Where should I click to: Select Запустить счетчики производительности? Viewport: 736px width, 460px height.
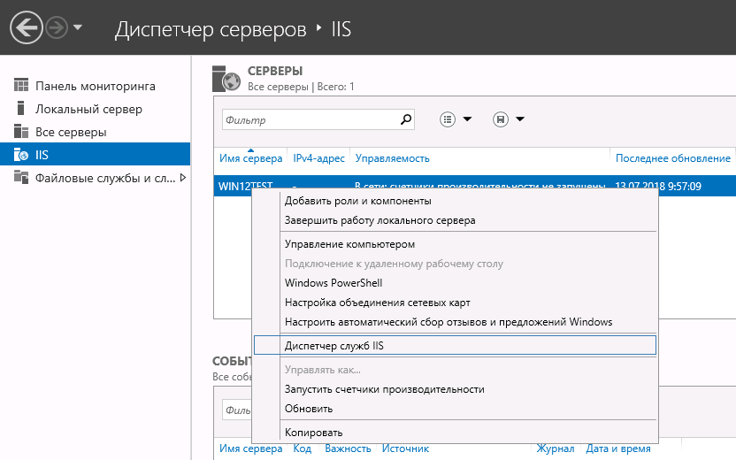coord(384,389)
